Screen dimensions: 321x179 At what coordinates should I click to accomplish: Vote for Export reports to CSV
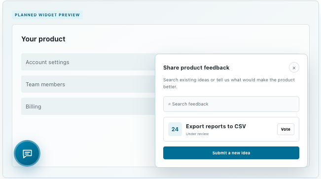coord(285,129)
